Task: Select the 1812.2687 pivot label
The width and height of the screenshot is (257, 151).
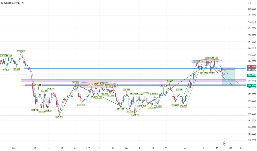Action: pos(76,82)
